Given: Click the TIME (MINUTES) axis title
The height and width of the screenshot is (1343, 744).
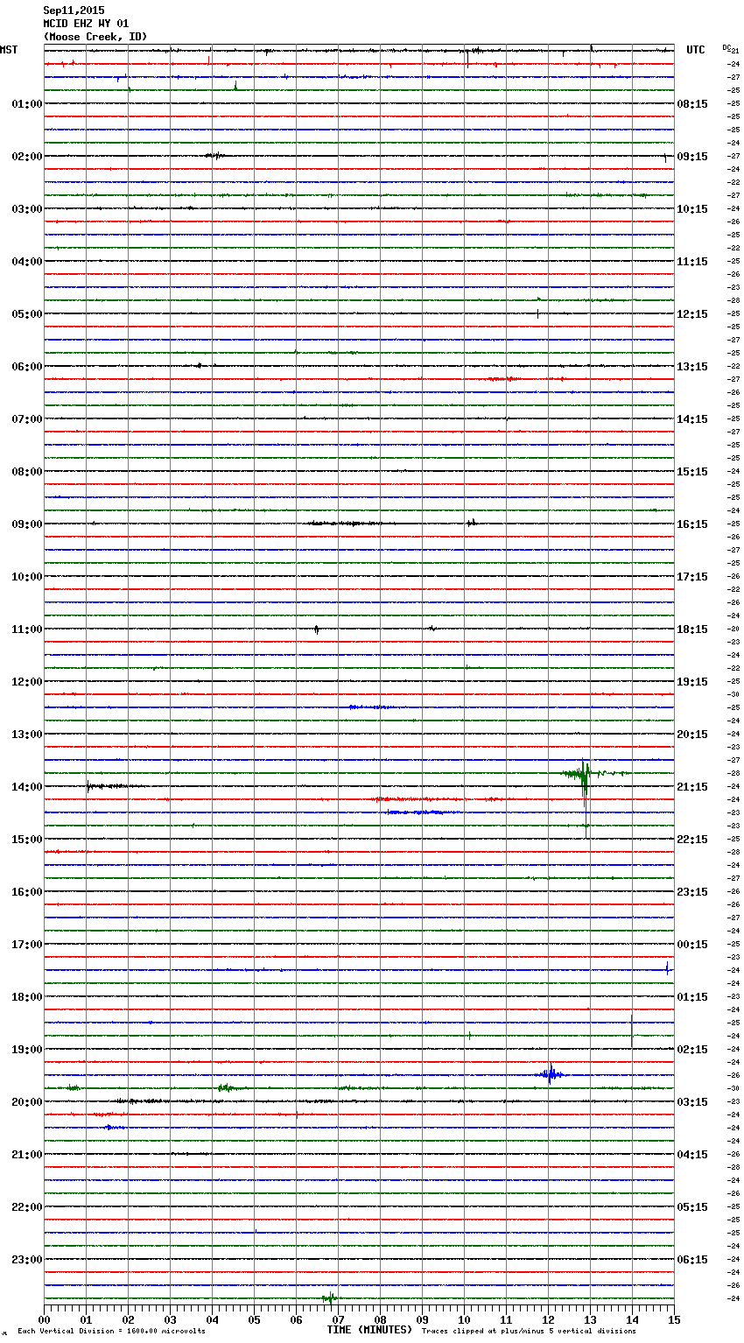Looking at the screenshot, I should click(369, 1330).
